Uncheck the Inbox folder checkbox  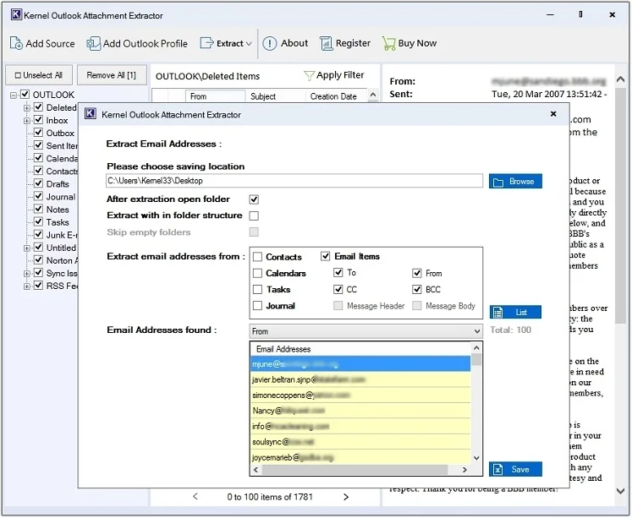pos(38,119)
